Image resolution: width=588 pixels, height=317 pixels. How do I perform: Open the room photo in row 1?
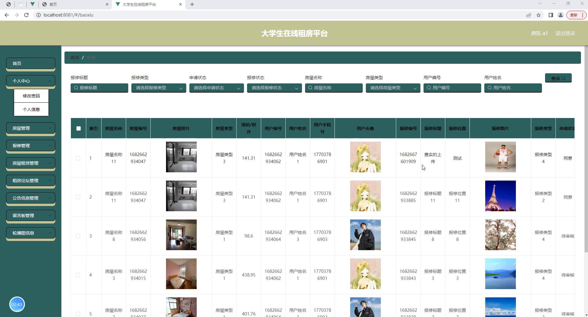(x=181, y=157)
